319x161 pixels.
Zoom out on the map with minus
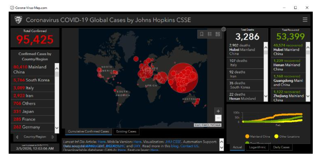218,118
